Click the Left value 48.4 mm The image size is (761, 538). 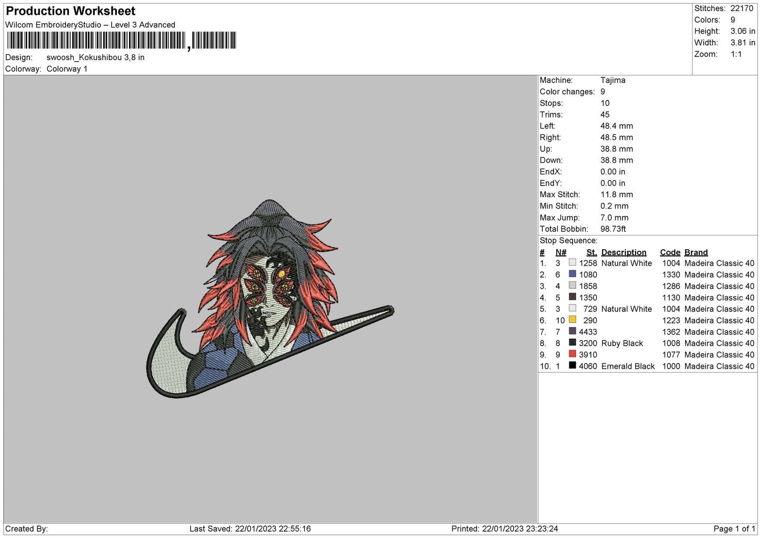tap(617, 126)
